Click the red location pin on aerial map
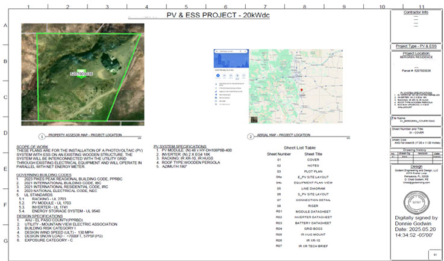The height and width of the screenshot is (261, 444). [x=302, y=90]
